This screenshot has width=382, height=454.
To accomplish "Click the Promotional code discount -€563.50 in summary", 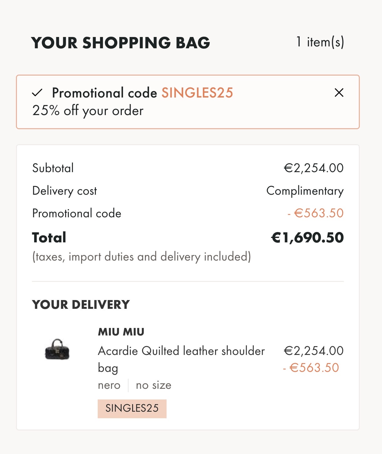I will point(315,213).
